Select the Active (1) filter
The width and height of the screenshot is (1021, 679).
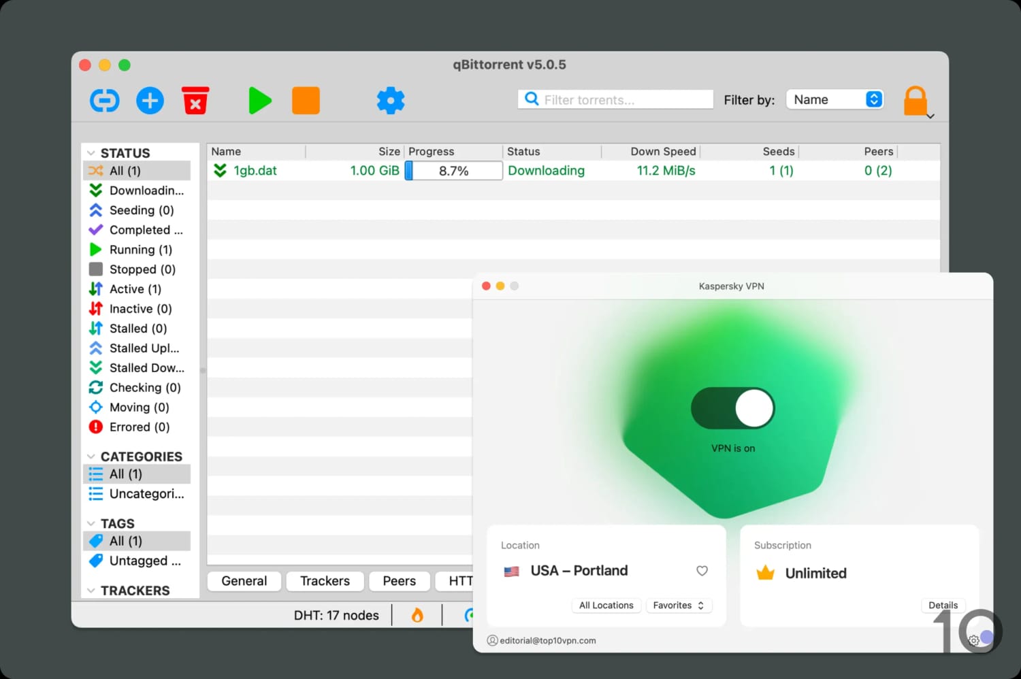tap(137, 289)
